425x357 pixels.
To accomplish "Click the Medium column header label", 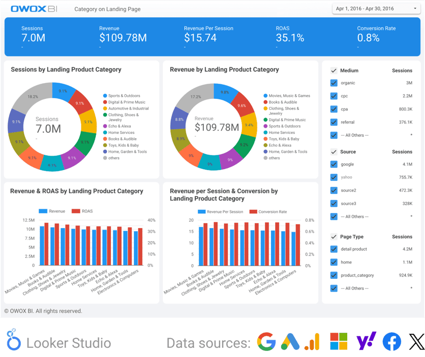I will 349,71.
